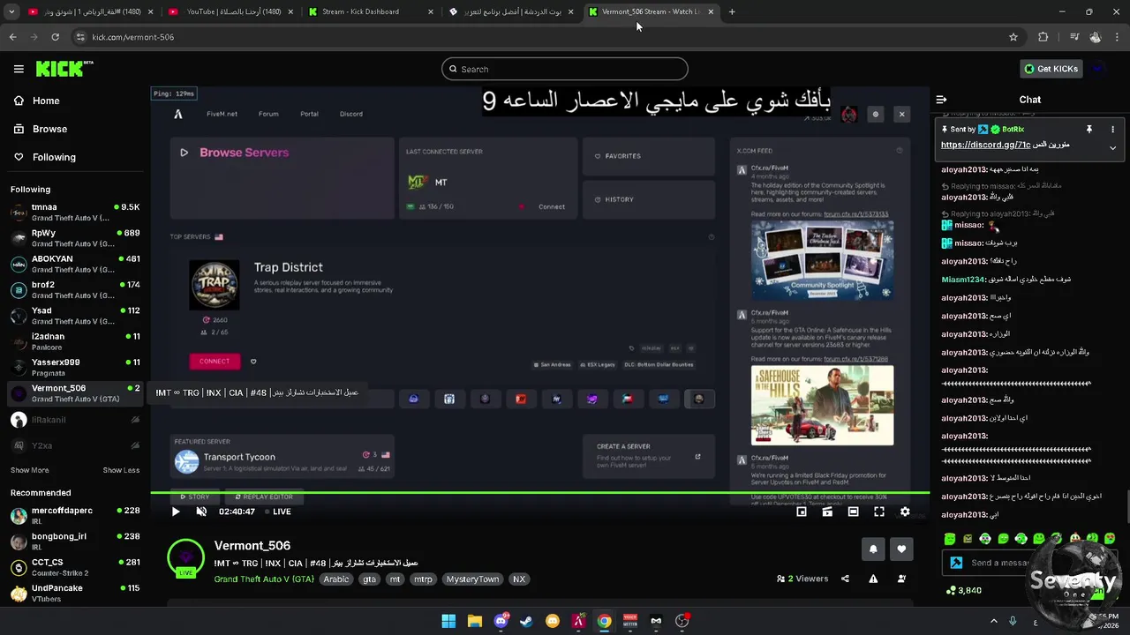
Task: Select the NX tag
Action: [x=519, y=579]
